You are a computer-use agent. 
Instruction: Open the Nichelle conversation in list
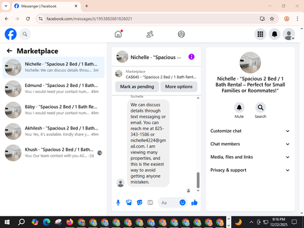pyautogui.click(x=54, y=67)
